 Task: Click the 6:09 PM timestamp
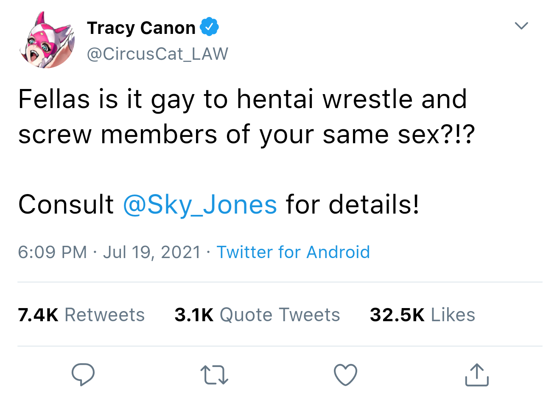[x=52, y=252]
